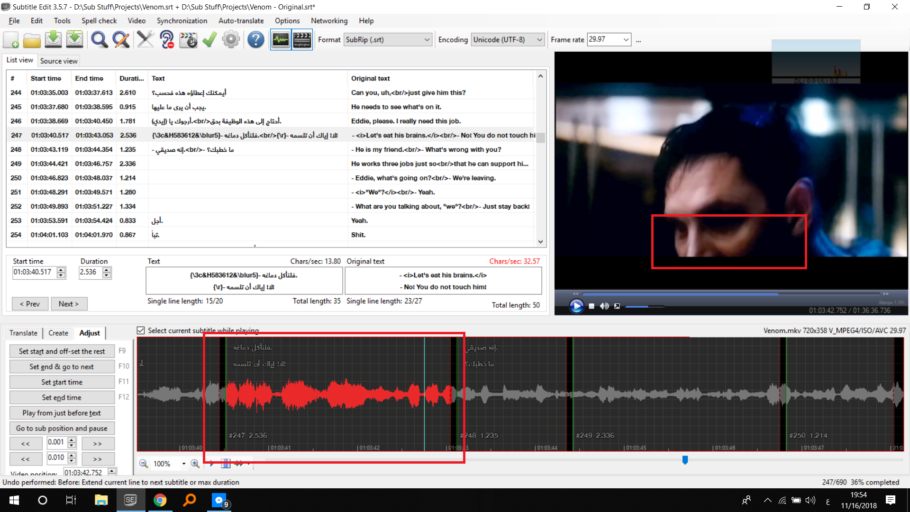Run spell check with the green checkmark icon
Viewport: 910px width, 512px height.
[209, 39]
